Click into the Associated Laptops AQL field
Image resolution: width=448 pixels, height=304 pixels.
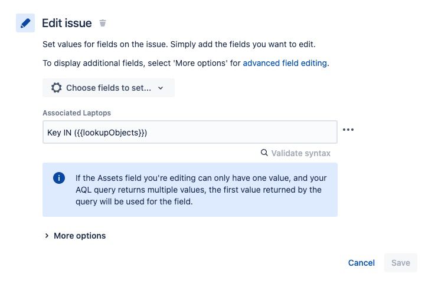pyautogui.click(x=189, y=132)
